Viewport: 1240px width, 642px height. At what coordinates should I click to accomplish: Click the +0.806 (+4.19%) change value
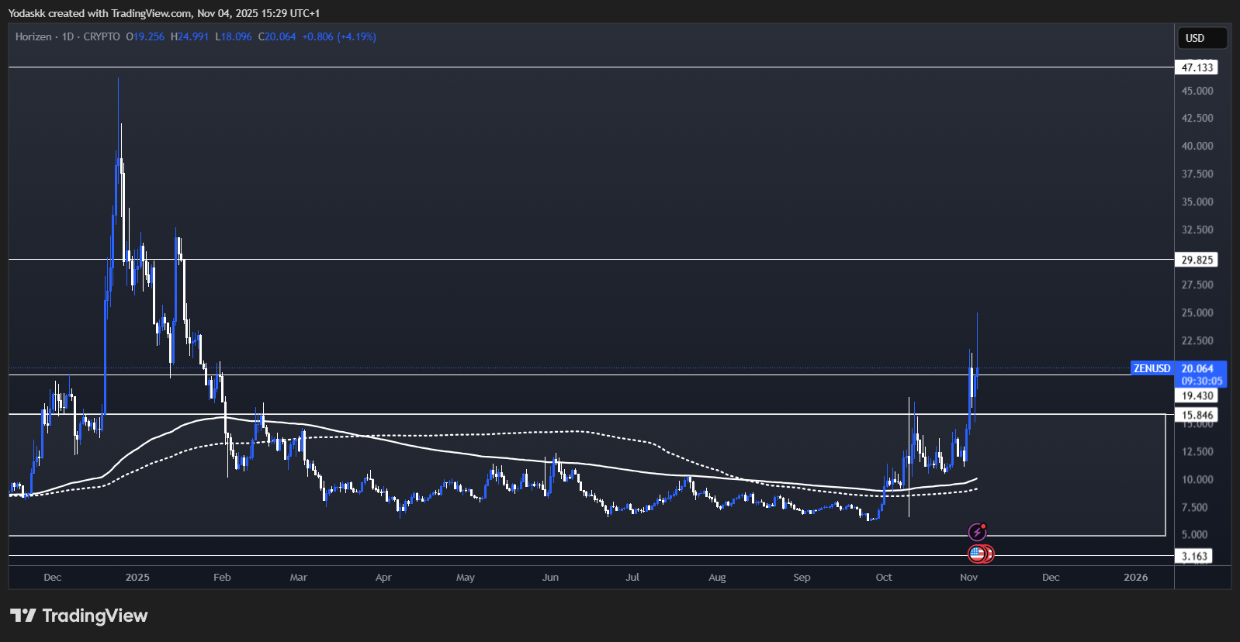(339, 36)
